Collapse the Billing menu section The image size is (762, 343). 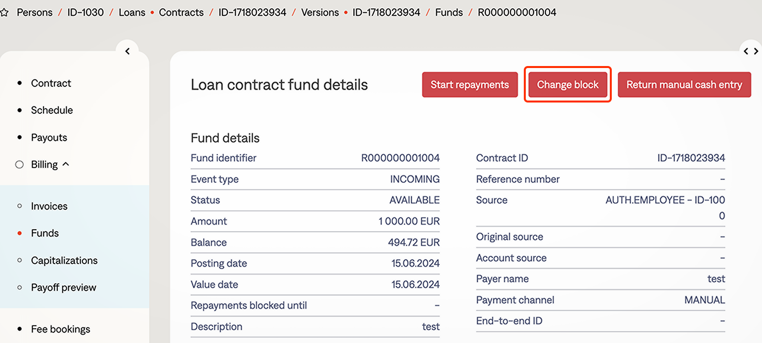pyautogui.click(x=44, y=165)
